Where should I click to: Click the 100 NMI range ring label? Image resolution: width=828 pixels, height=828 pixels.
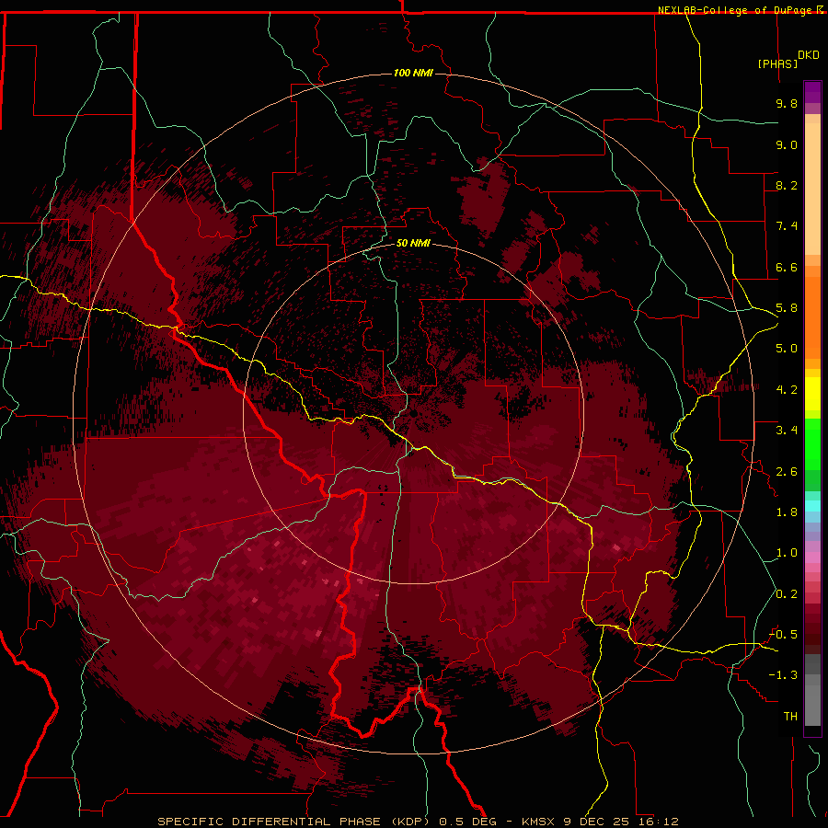tap(413, 73)
